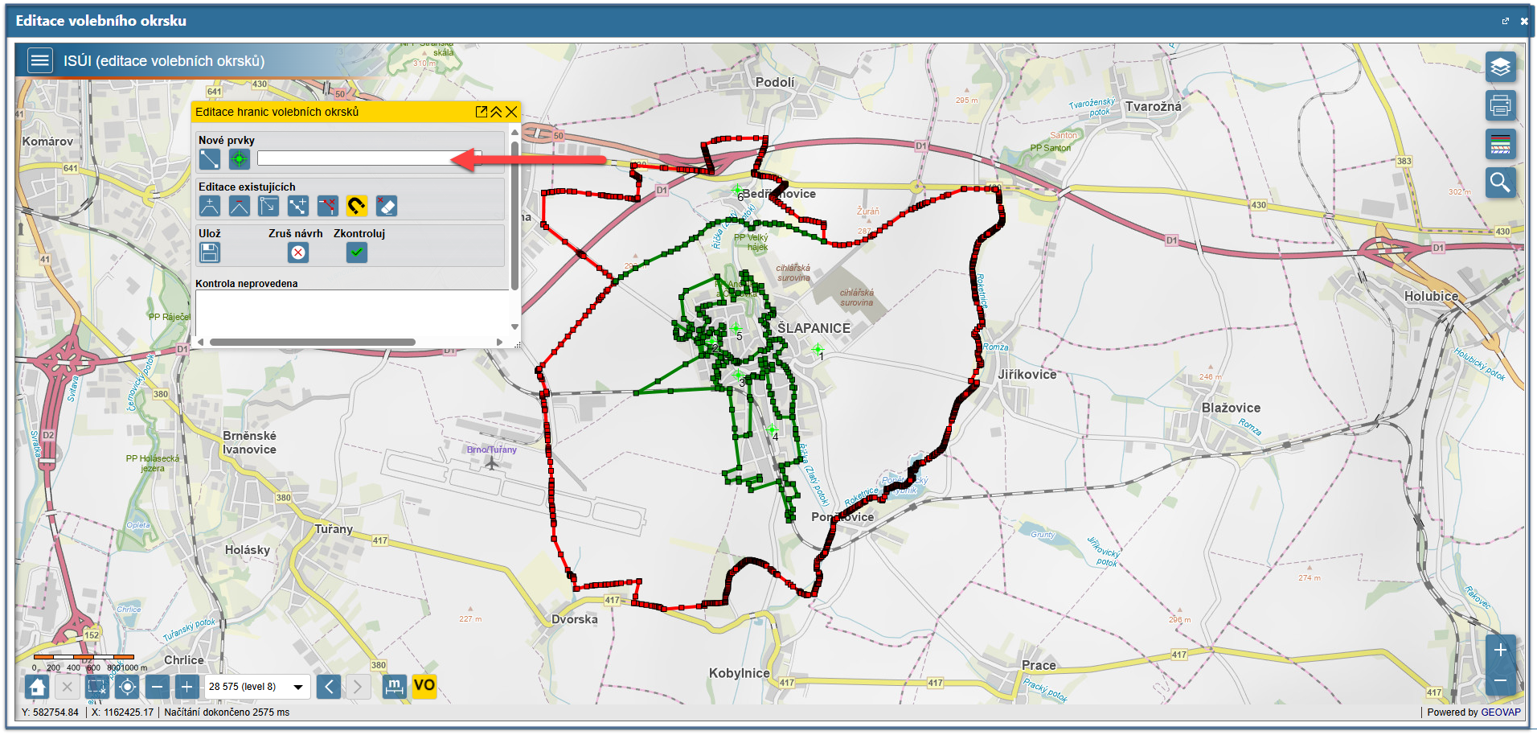Choose the red delete segment tool
The image size is (1537, 735).
(327, 206)
